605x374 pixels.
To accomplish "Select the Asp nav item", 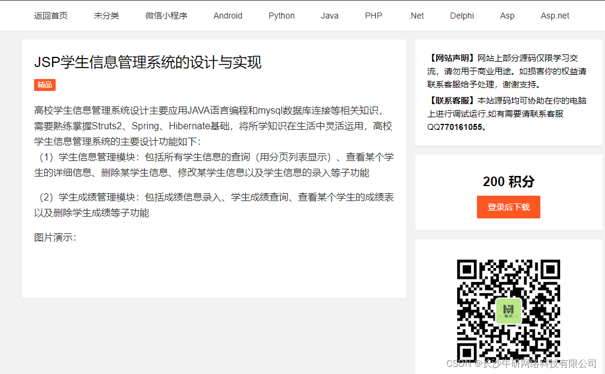I will [x=507, y=16].
